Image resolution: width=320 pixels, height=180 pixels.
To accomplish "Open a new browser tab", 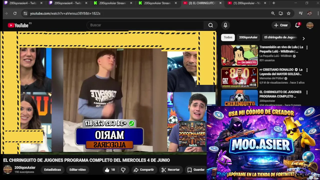I will click(274, 3).
